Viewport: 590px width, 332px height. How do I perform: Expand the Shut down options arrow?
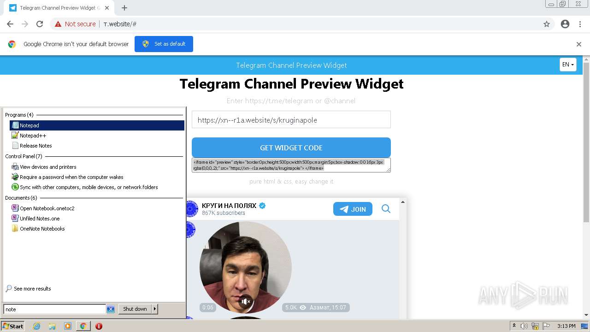click(155, 309)
